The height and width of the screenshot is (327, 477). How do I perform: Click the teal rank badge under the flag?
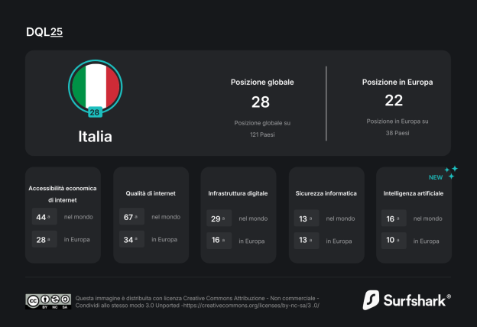click(x=95, y=112)
